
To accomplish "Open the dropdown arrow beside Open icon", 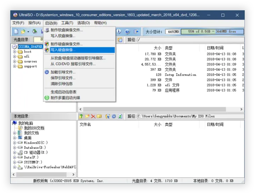I will click(x=28, y=32).
